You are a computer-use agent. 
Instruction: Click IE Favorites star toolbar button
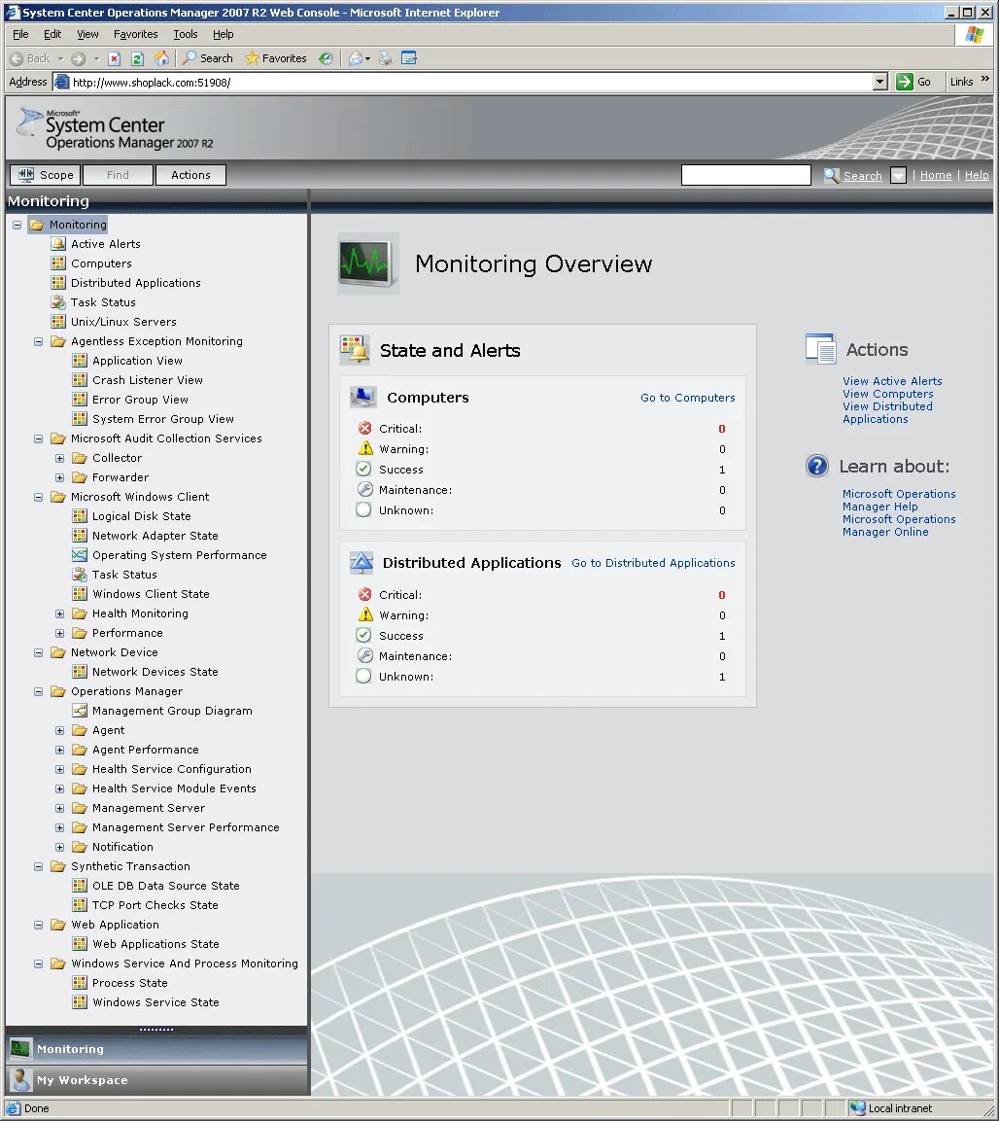[x=276, y=58]
